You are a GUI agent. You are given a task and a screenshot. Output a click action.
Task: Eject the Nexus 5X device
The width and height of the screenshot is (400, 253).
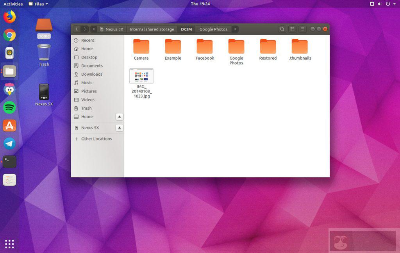(x=120, y=128)
